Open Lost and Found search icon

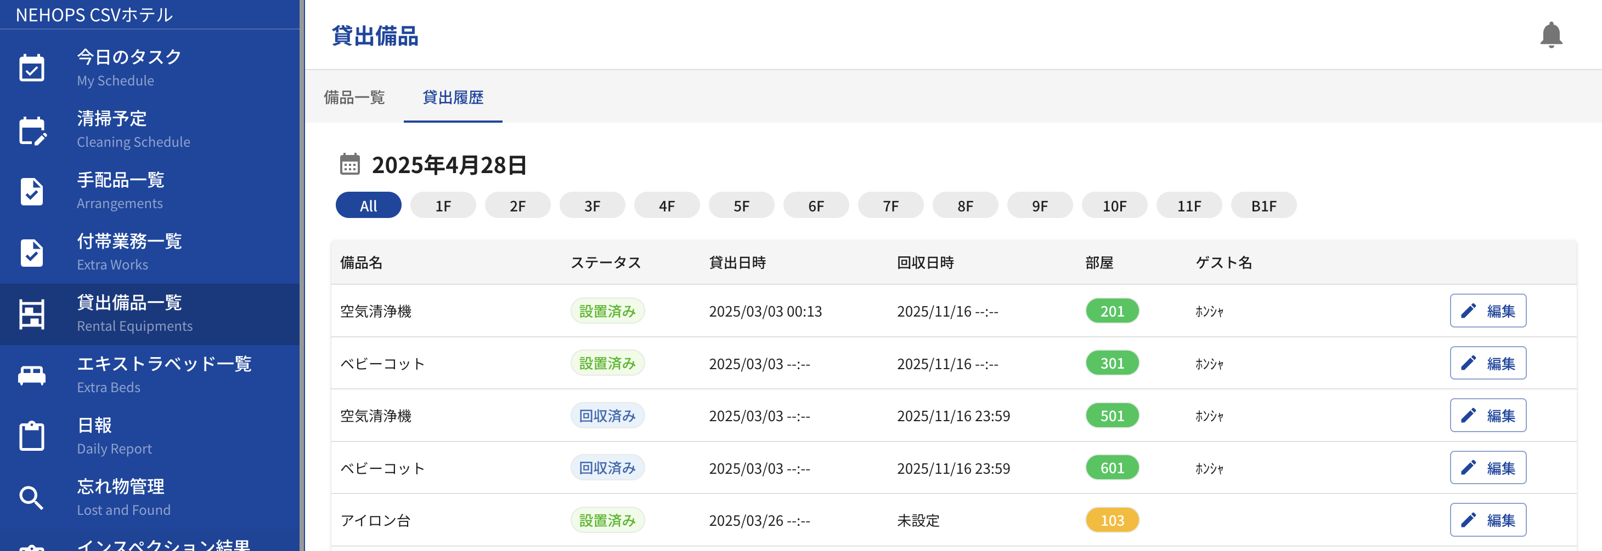click(x=32, y=497)
